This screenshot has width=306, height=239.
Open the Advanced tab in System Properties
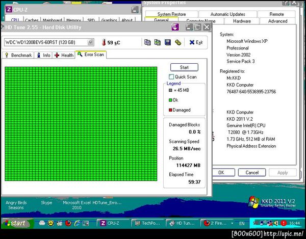coord(277,21)
